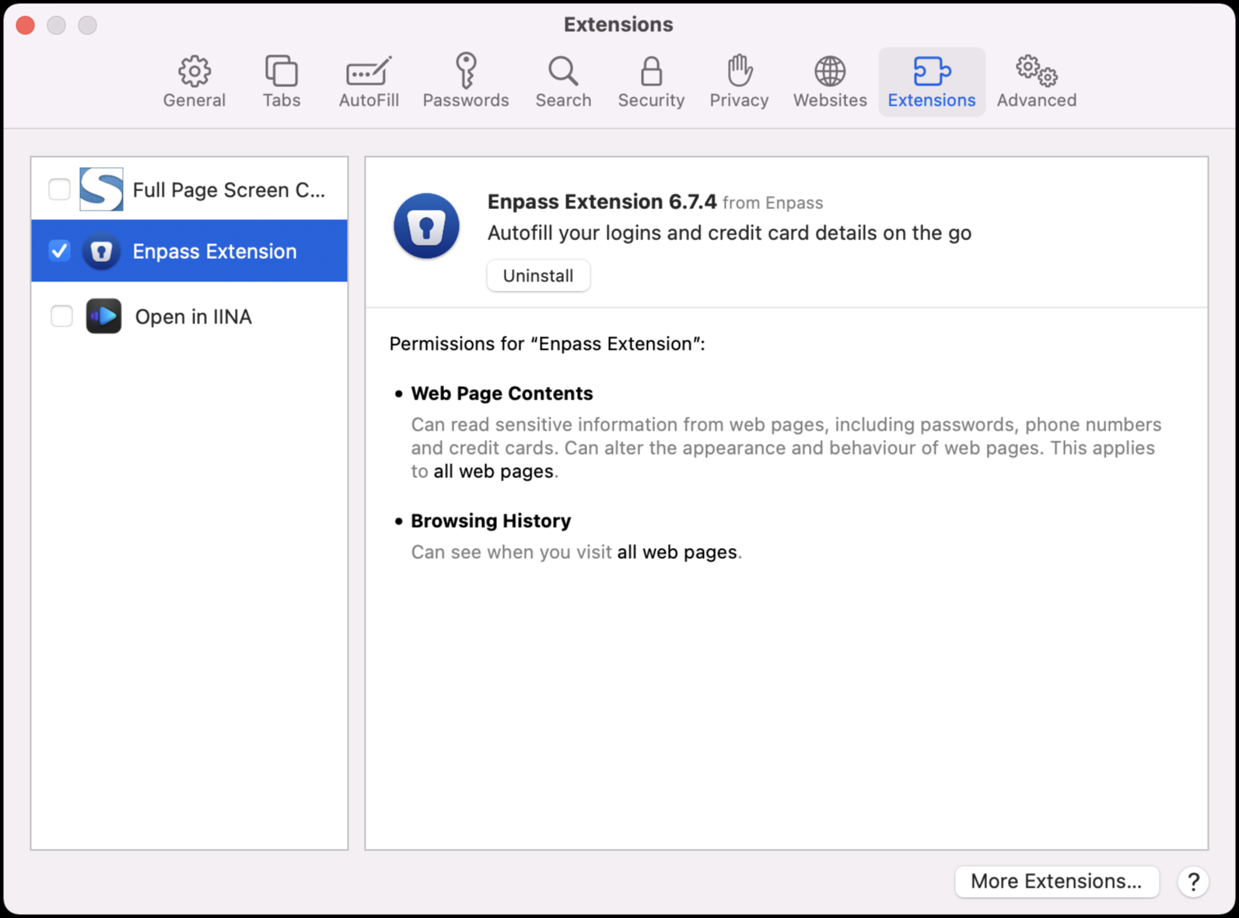The width and height of the screenshot is (1239, 918).
Task: Click the Full Page Screen Capture icon
Action: click(x=101, y=189)
